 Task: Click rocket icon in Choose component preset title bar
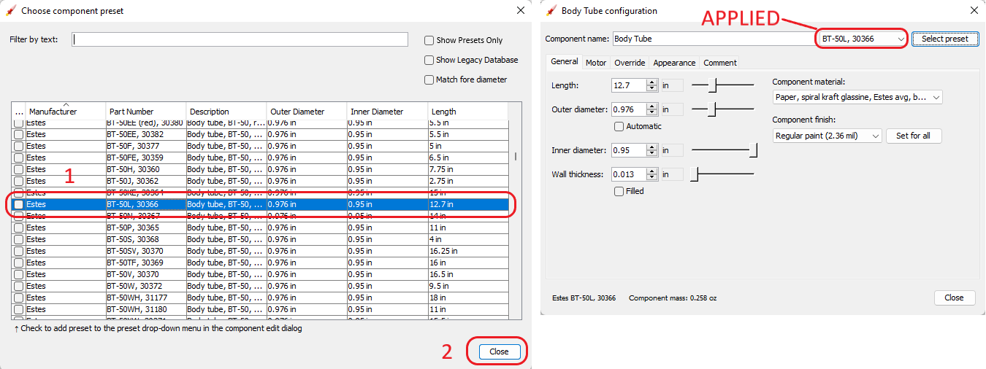pyautogui.click(x=11, y=11)
